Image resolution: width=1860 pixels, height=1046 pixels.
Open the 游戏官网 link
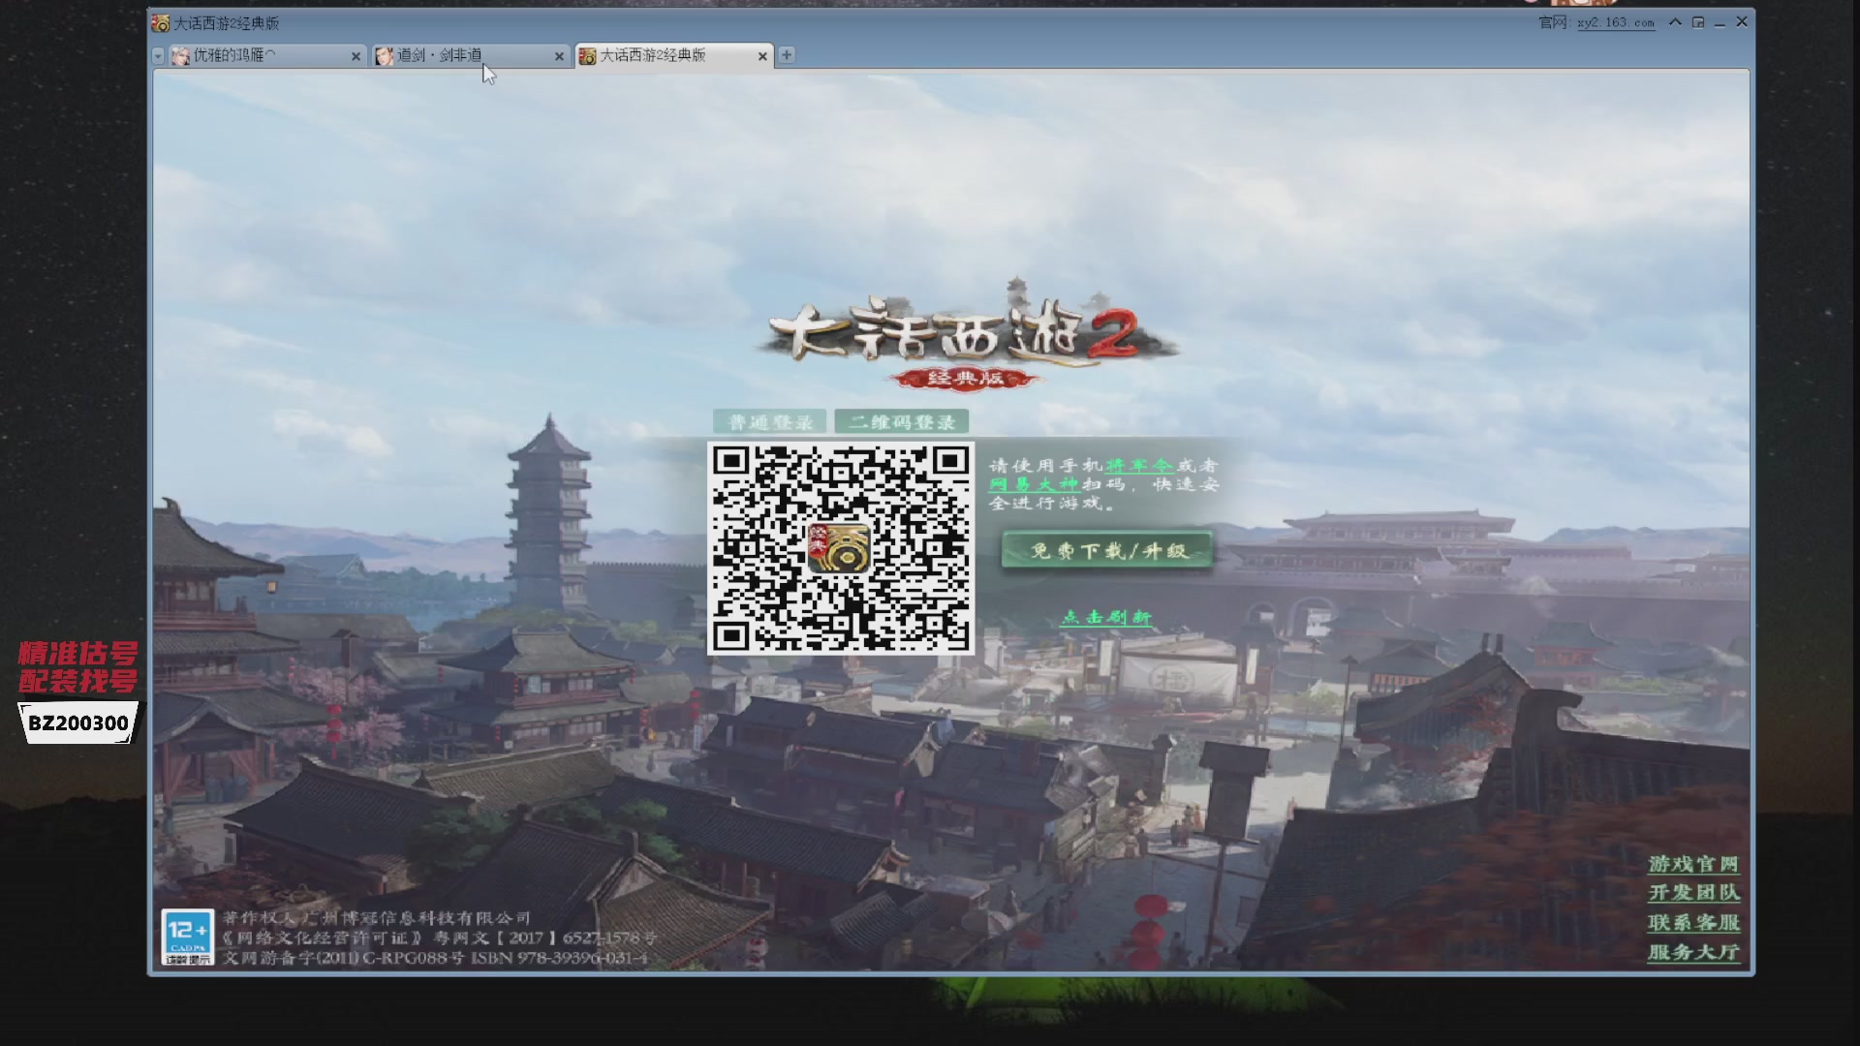tap(1693, 864)
